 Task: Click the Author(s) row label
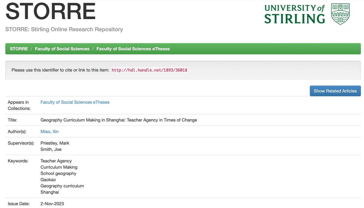click(x=17, y=131)
